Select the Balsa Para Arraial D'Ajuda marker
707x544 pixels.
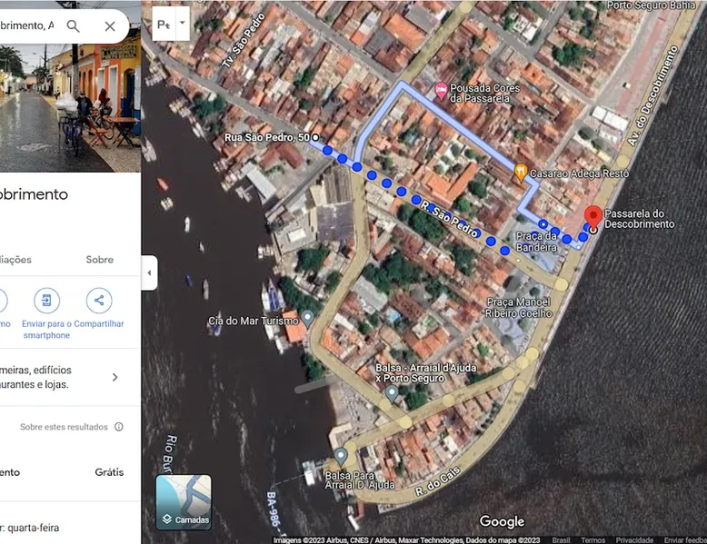pyautogui.click(x=341, y=456)
